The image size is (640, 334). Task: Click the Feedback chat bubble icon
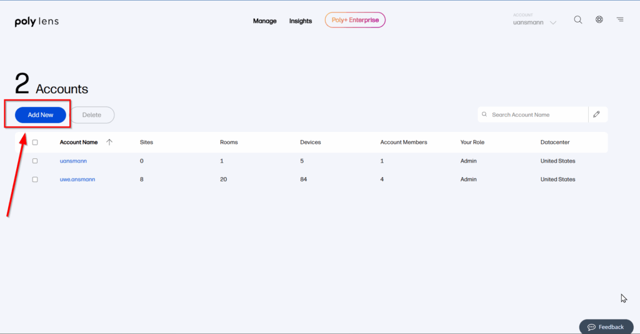591,327
